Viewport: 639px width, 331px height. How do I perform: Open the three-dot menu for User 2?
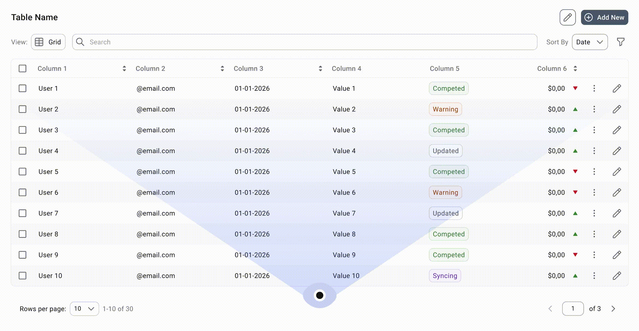(594, 109)
